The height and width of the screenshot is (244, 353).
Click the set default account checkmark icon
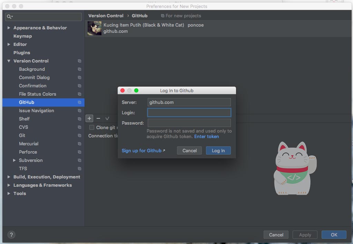(107, 118)
